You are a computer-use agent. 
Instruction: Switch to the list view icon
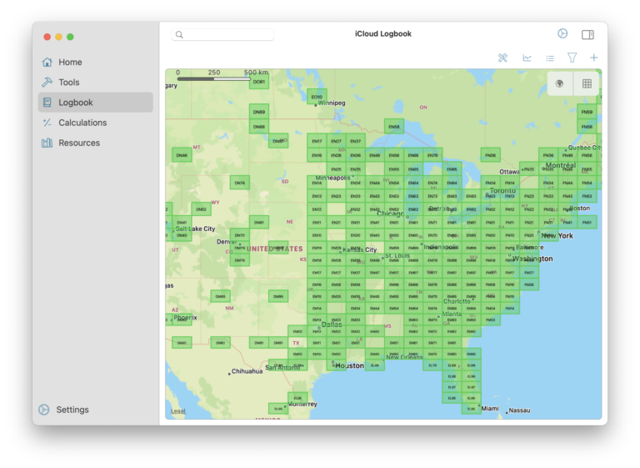(x=550, y=58)
